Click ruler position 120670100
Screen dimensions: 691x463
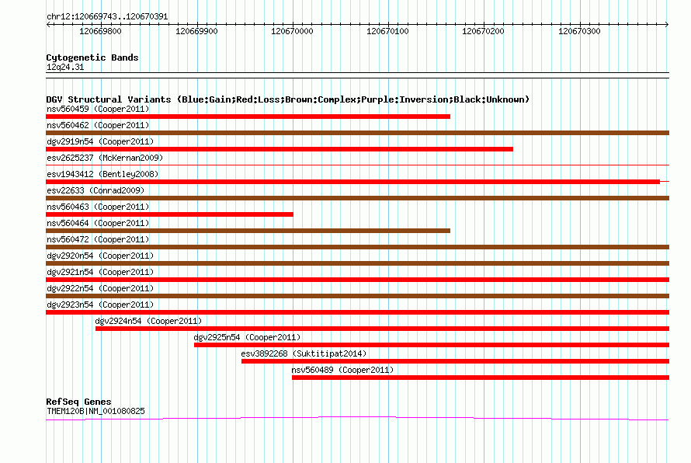coord(387,31)
